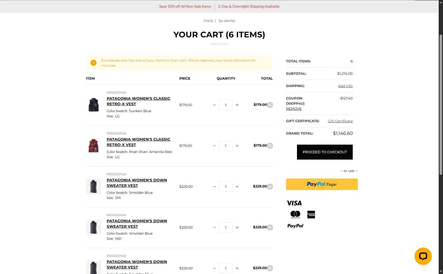Viewport: 443px width, 274px height.
Task: Open the size SM Down Sweater Vest thumbnail
Action: pos(93,187)
